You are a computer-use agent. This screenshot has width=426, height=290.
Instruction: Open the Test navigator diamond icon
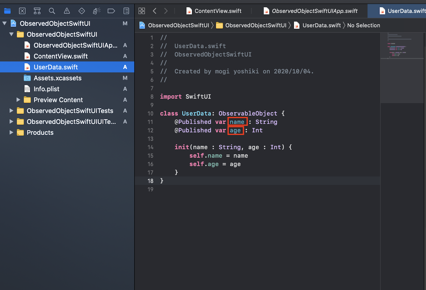coord(82,11)
